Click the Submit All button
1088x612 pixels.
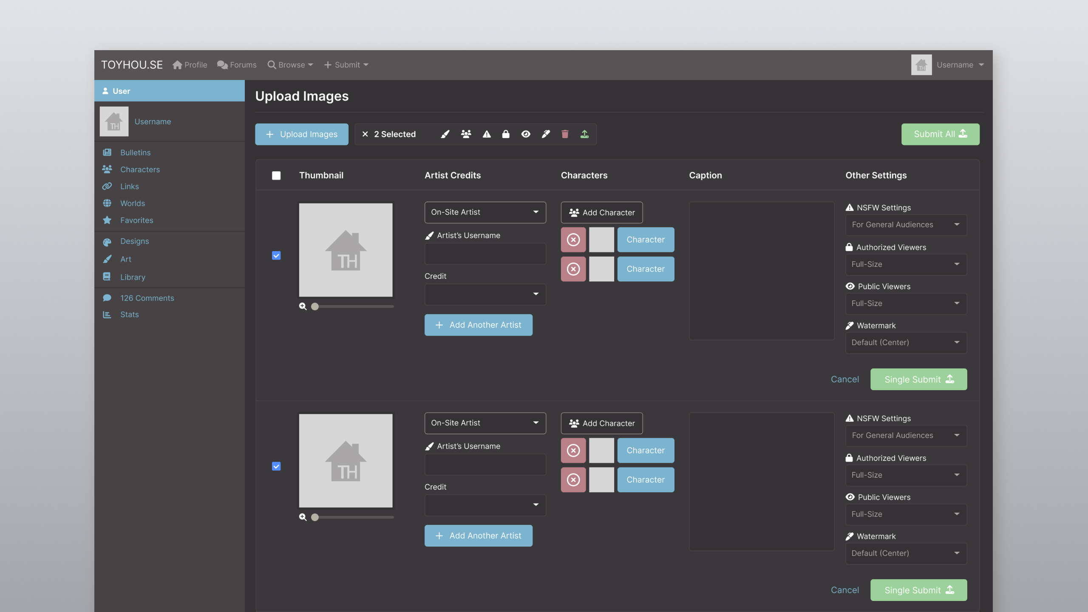(940, 134)
